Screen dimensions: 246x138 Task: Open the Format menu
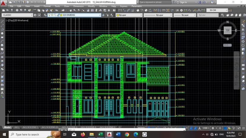(x=47, y=6)
